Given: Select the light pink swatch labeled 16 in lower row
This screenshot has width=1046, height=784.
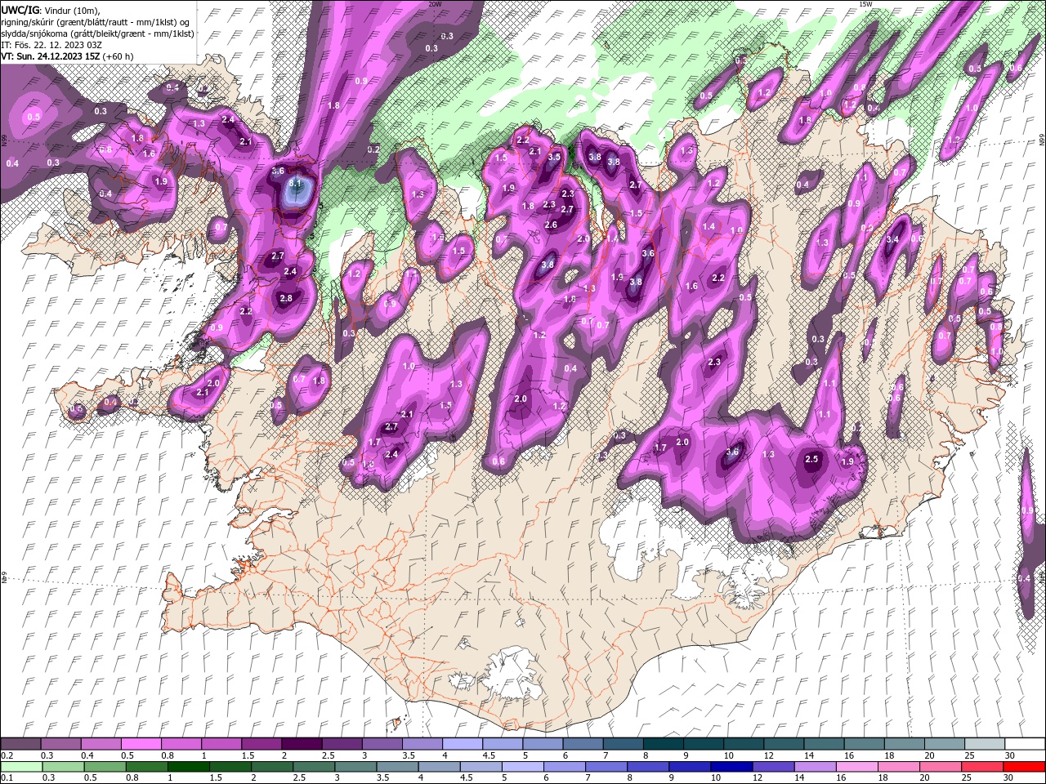Looking at the screenshot, I should 856,767.
